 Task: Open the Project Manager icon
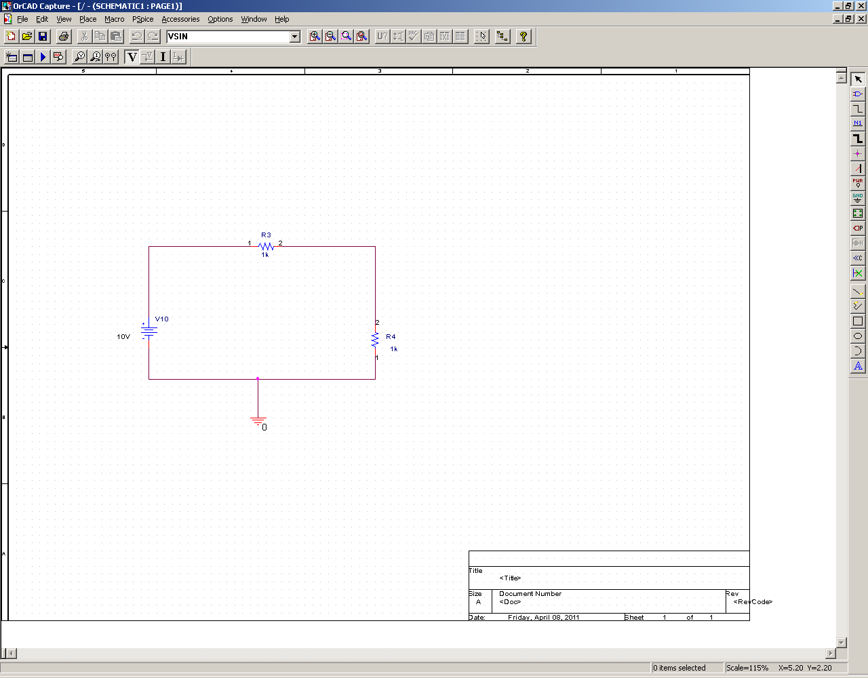(502, 37)
